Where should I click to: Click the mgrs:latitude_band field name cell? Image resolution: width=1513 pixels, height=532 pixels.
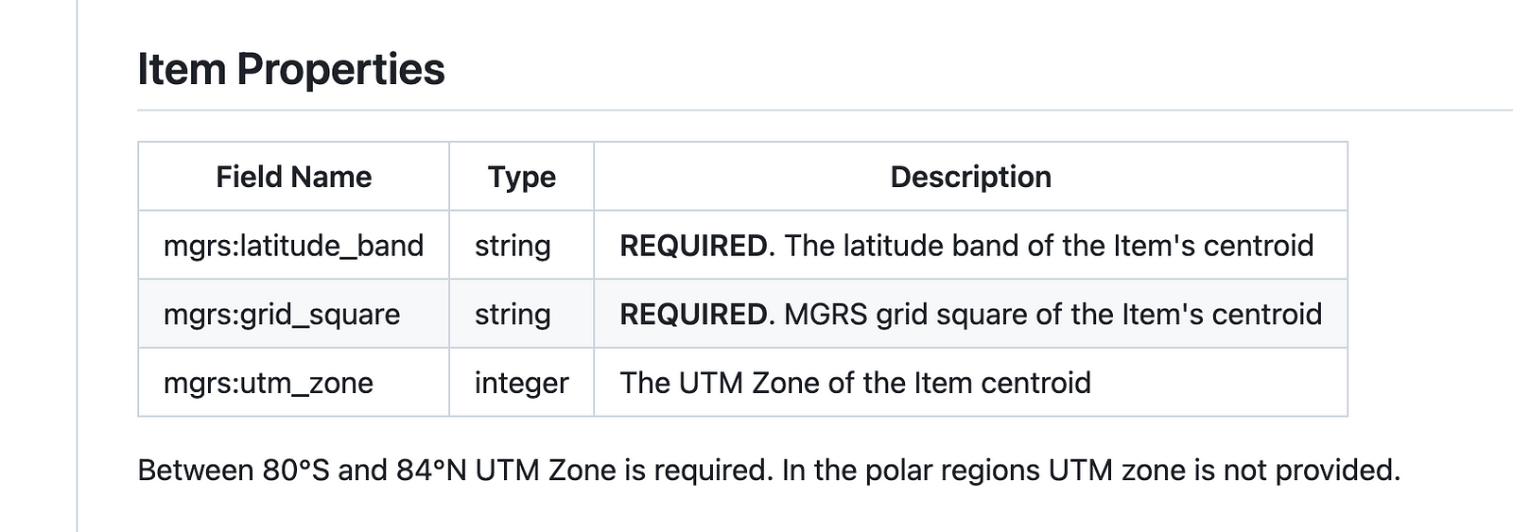point(293,246)
